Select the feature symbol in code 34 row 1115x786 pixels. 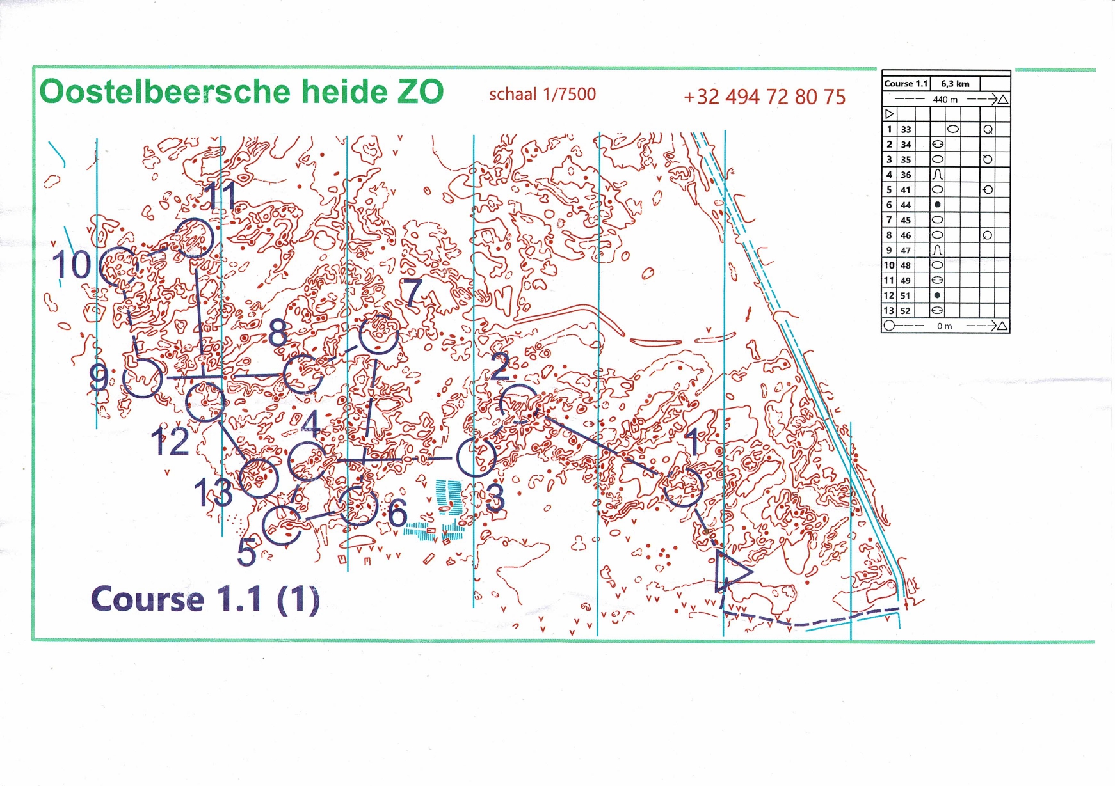click(938, 144)
